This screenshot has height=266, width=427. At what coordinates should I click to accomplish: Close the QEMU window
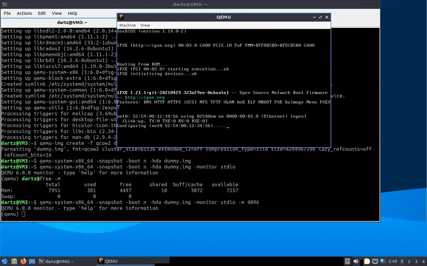(327, 17)
